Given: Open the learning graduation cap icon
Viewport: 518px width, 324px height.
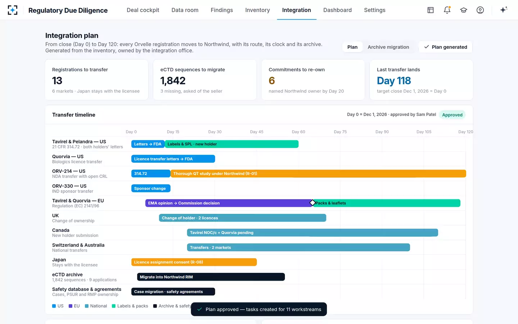Looking at the screenshot, I should (464, 10).
